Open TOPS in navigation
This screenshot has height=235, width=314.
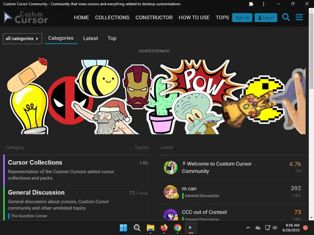tap(222, 17)
